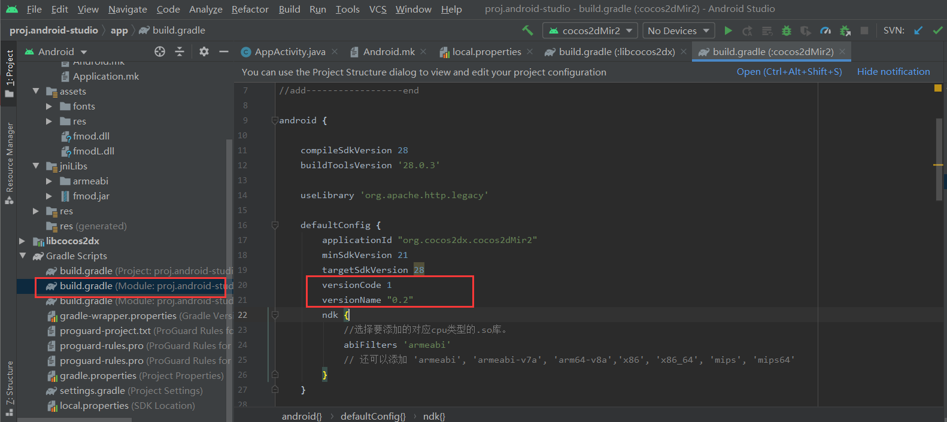Click the Apply Code Changes icon
947x422 pixels.
767,31
